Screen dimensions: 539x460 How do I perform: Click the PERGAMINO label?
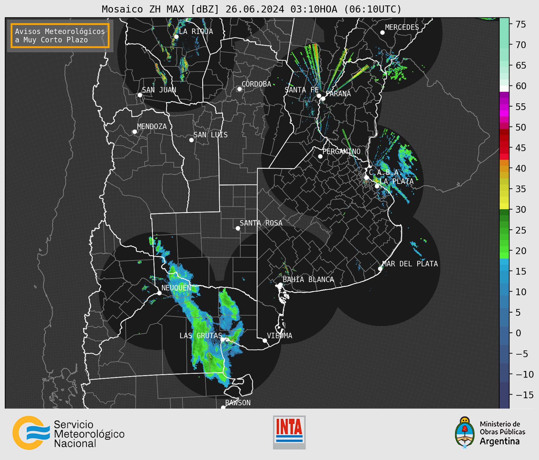pos(341,151)
